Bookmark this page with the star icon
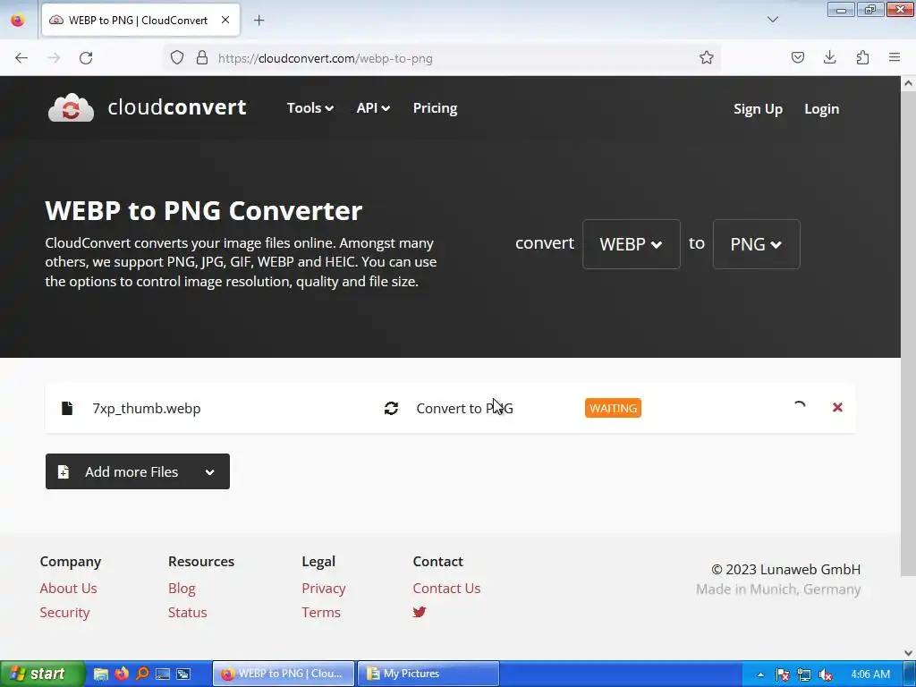The height and width of the screenshot is (687, 916). pos(707,58)
